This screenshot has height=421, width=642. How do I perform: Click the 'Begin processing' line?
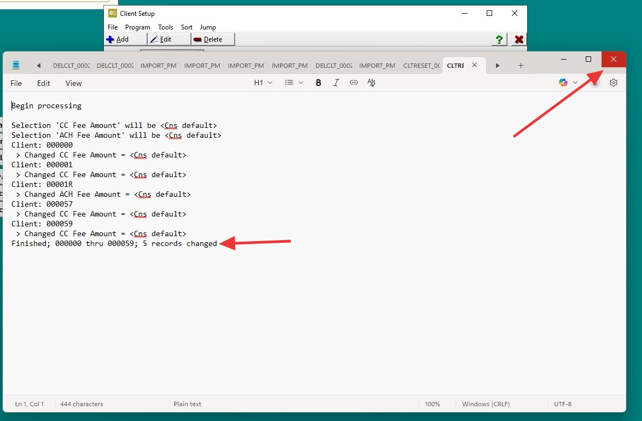pos(46,106)
